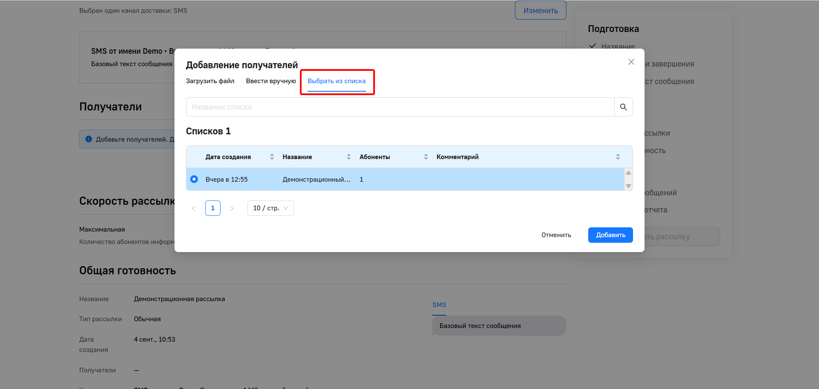Sort by Абоненты column
The image size is (819, 389).
[426, 157]
